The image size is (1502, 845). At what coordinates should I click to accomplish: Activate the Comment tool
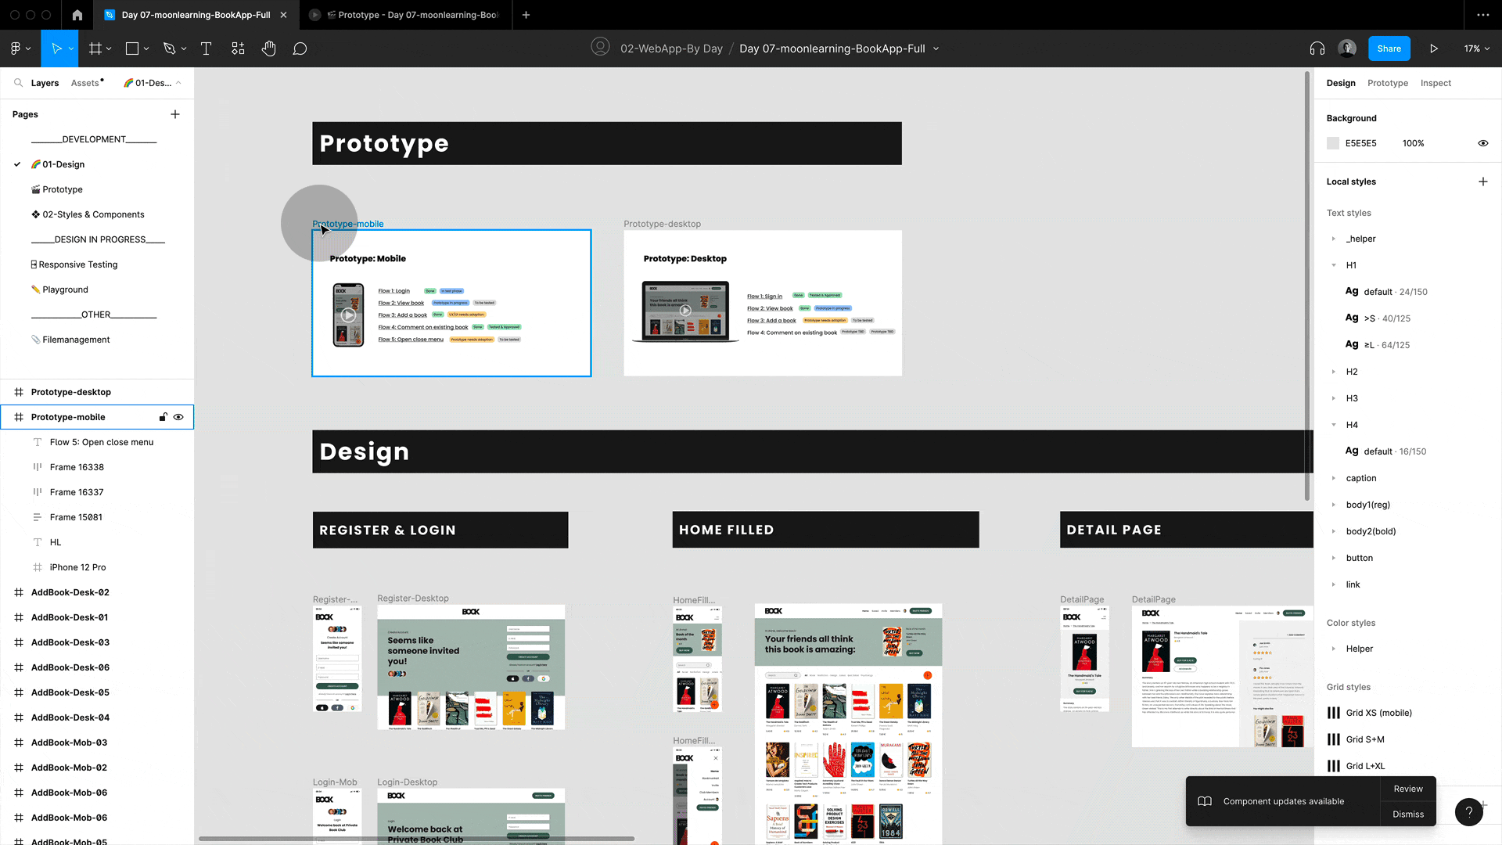point(300,49)
